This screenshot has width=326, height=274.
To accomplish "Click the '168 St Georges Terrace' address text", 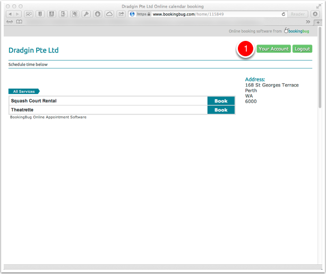I will 272,85.
